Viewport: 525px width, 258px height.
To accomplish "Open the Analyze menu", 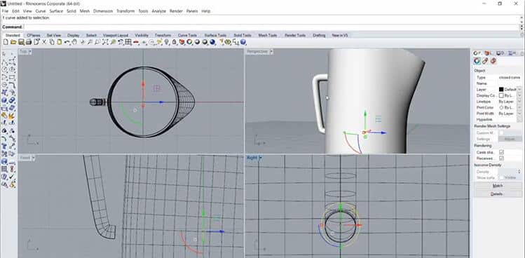I will click(158, 11).
